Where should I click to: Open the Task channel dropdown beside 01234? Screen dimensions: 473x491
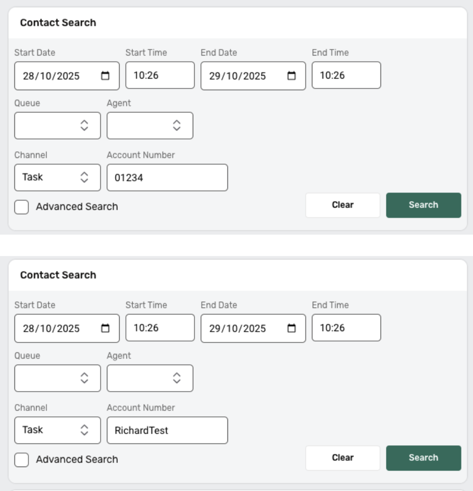click(57, 177)
